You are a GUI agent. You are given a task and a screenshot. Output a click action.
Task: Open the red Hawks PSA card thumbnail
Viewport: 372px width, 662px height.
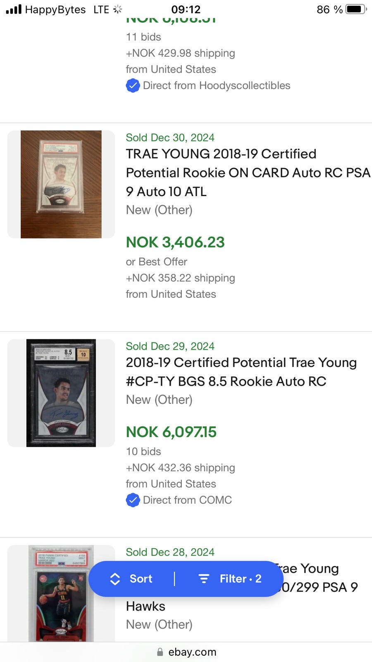pos(61,594)
